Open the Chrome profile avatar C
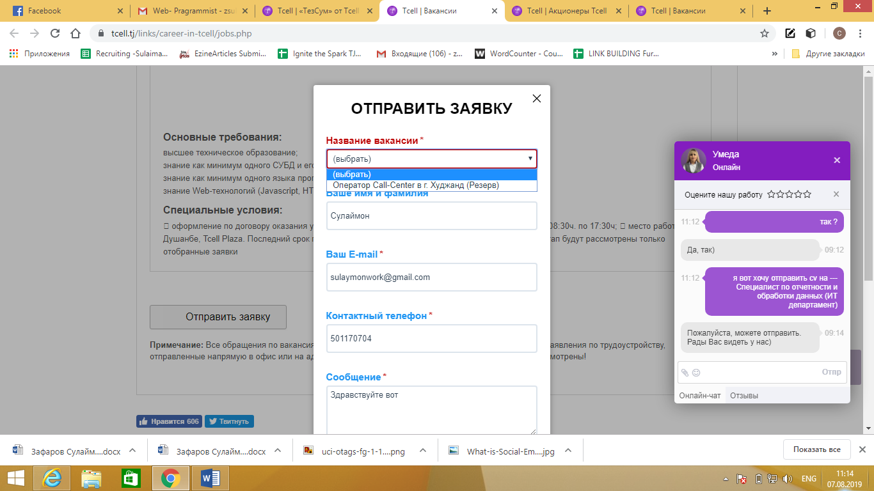The image size is (874, 491). (x=839, y=33)
